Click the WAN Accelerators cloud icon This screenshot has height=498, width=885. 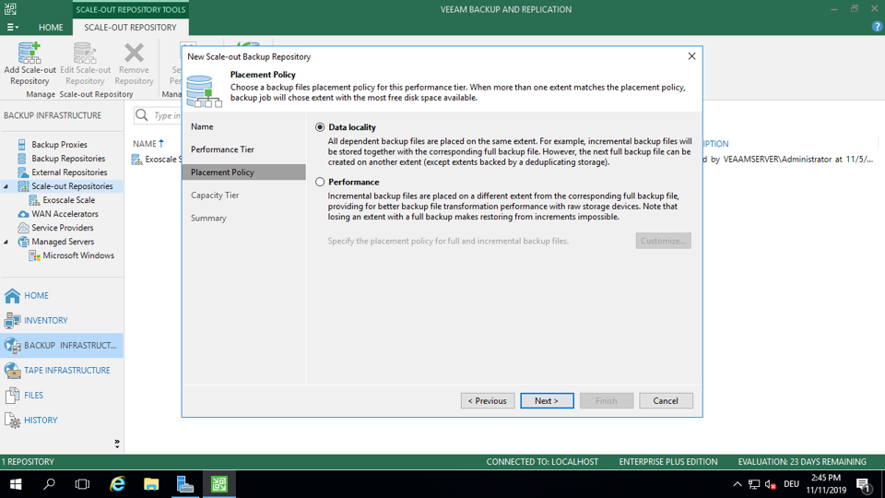(23, 214)
